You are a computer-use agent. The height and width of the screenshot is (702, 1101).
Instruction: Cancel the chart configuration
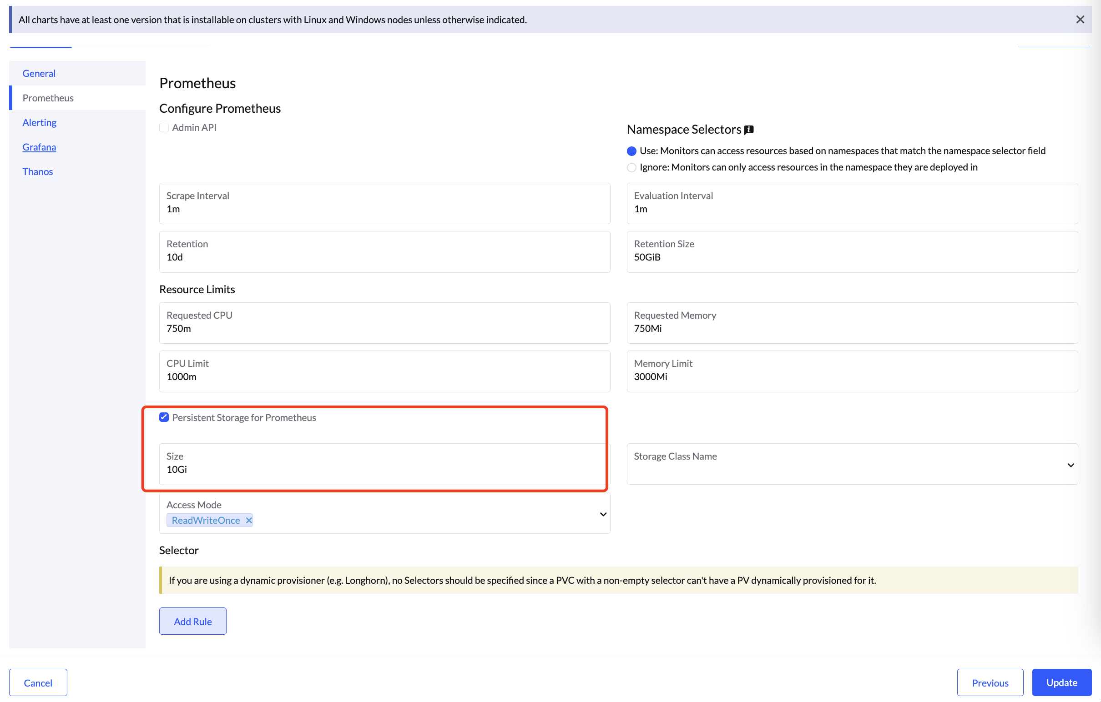point(38,682)
